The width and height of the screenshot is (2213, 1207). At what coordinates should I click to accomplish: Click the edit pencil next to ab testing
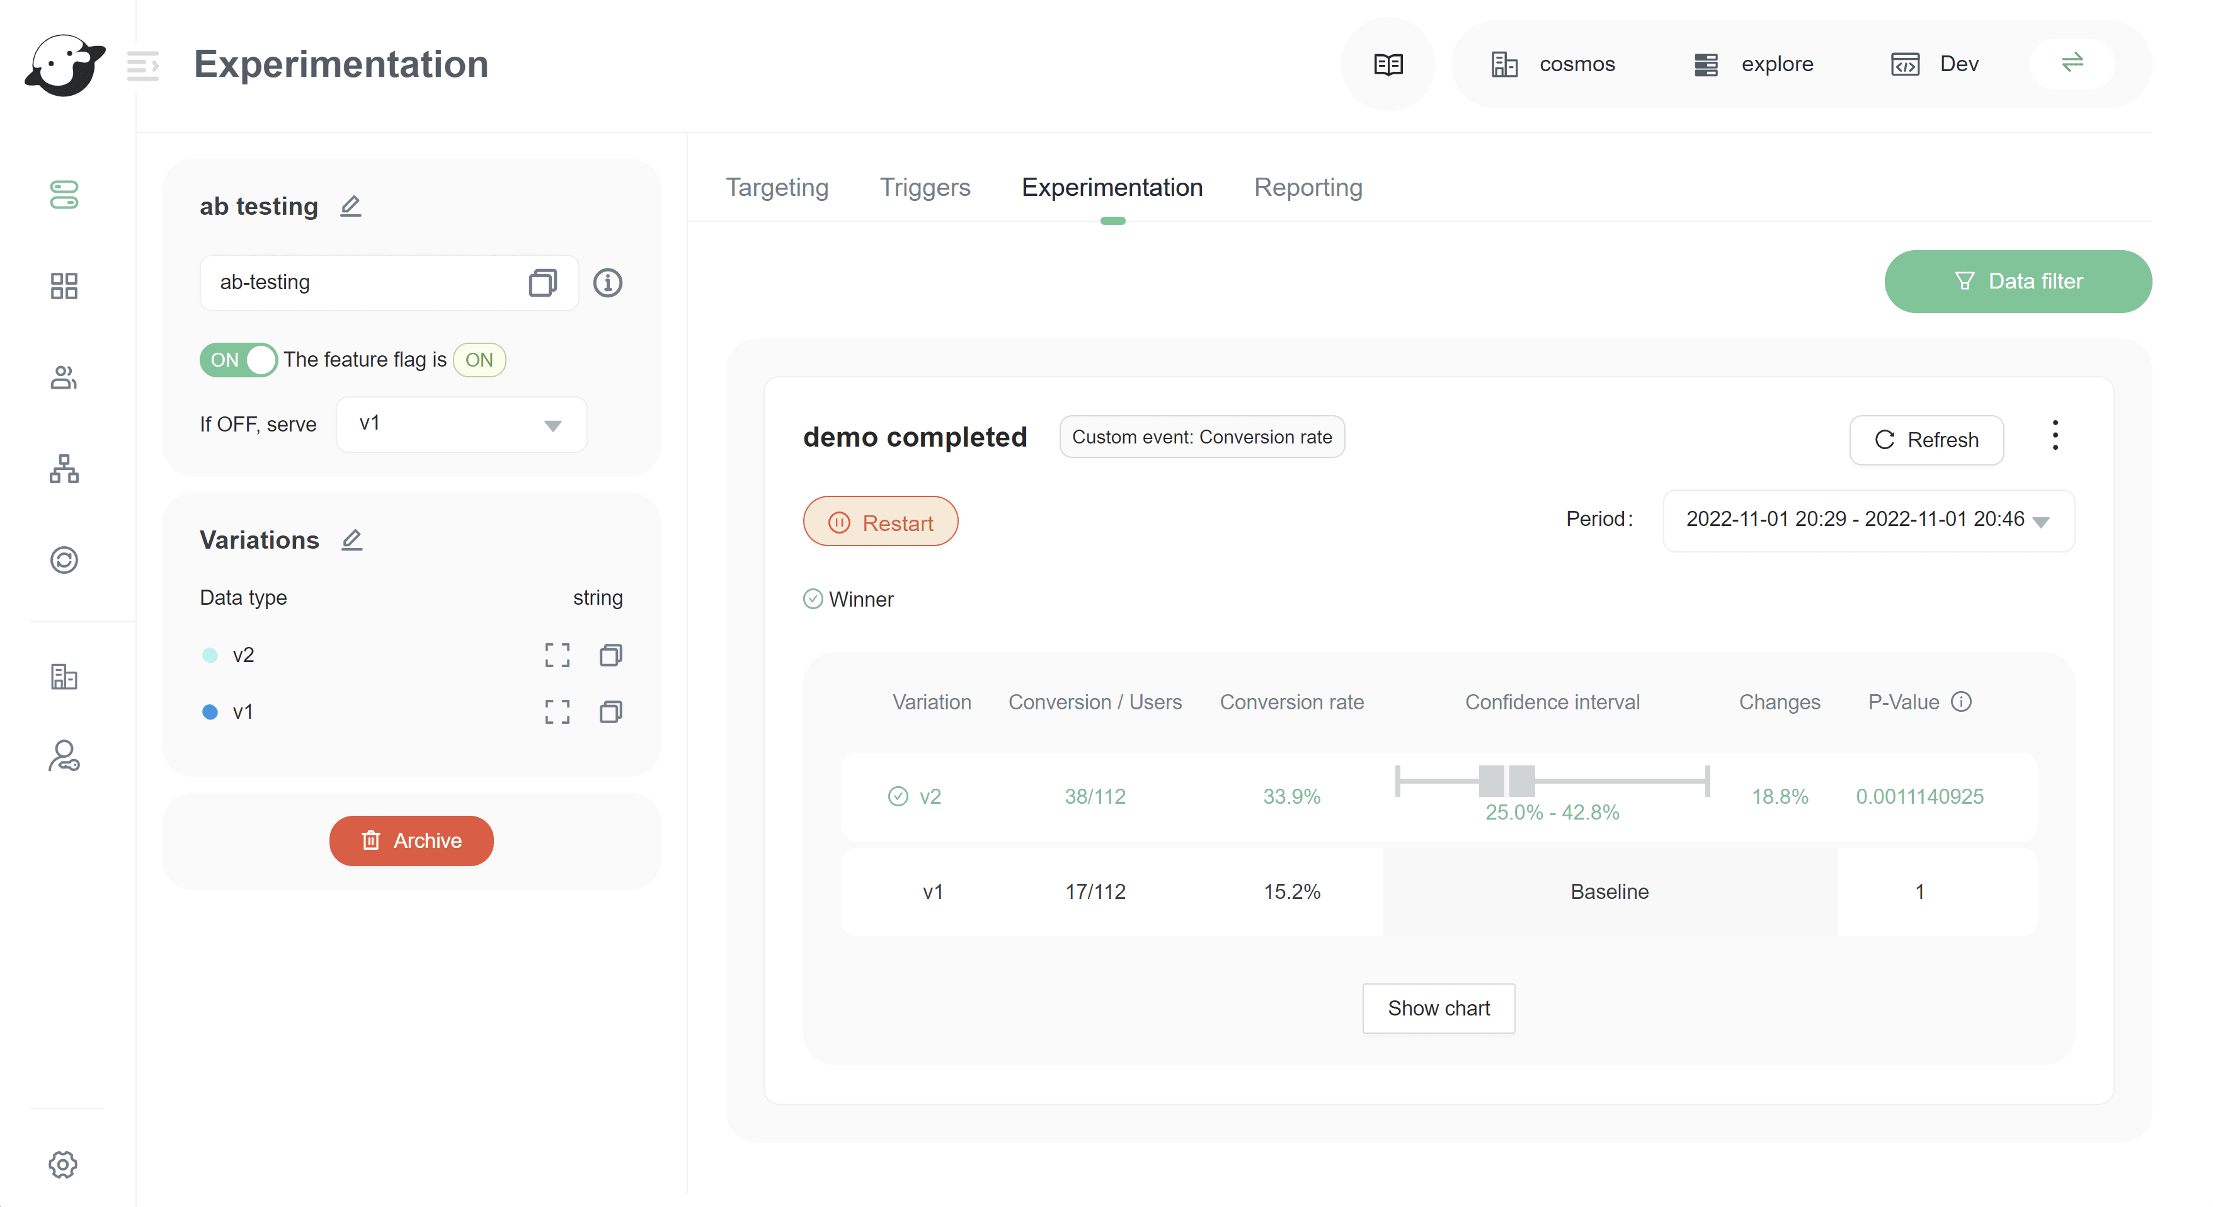350,206
